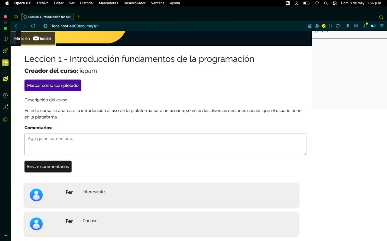Open the Opera GX menu
Screen dimensions: 387x241
(22, 3)
